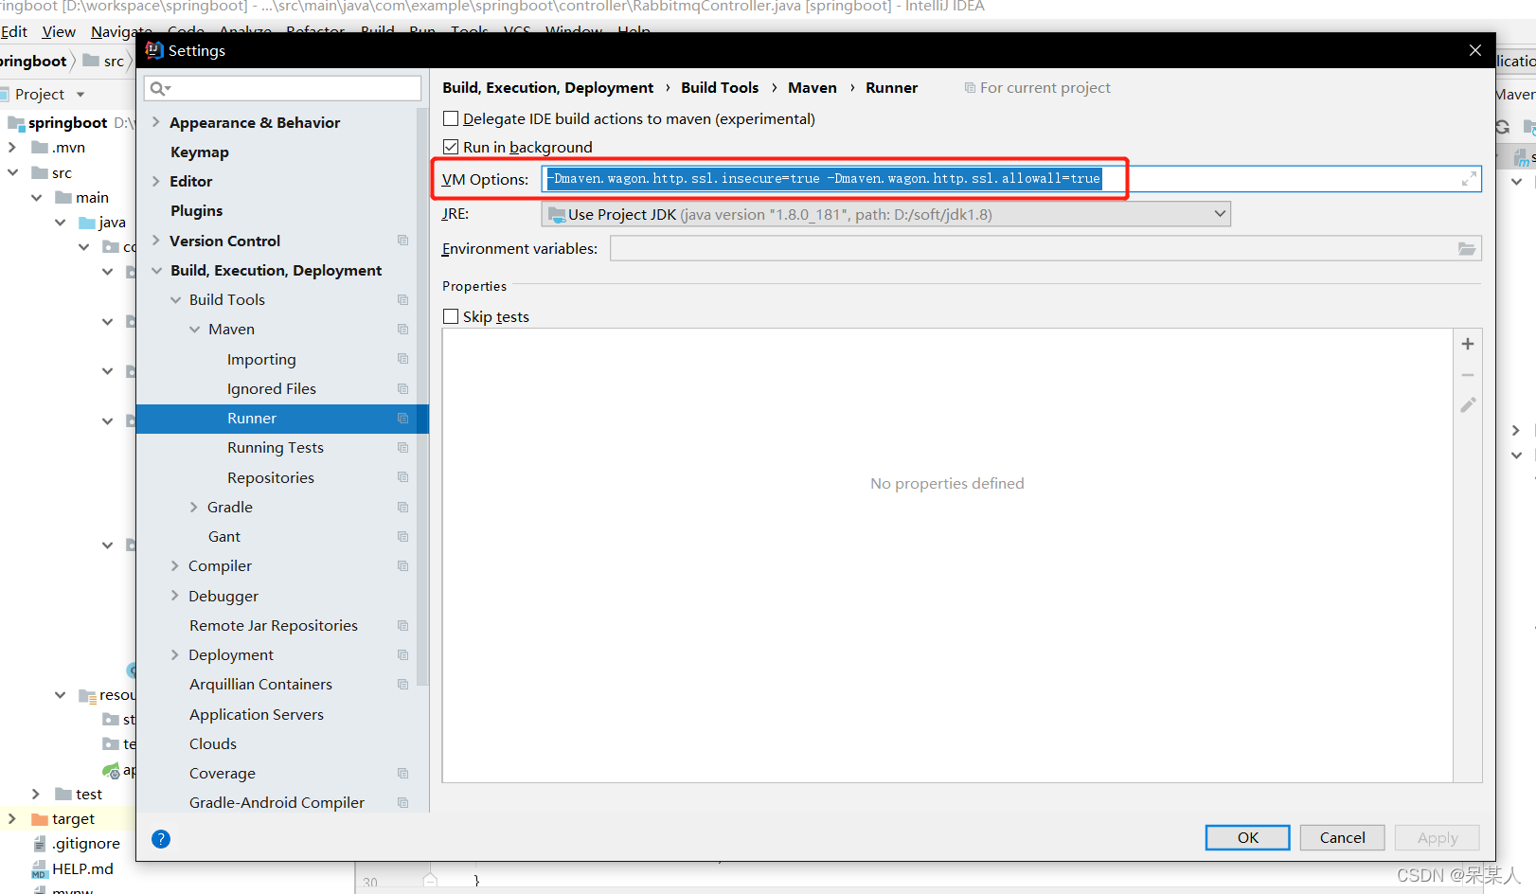Enable Delegate IDE build actions to maven
The height and width of the screenshot is (894, 1536).
(x=451, y=118)
